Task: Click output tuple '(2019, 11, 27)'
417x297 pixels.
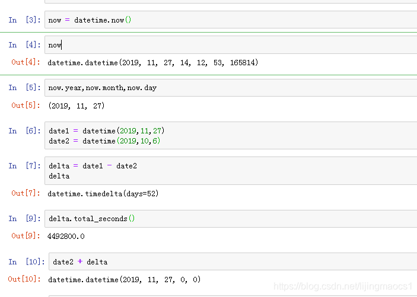Action: click(x=77, y=106)
